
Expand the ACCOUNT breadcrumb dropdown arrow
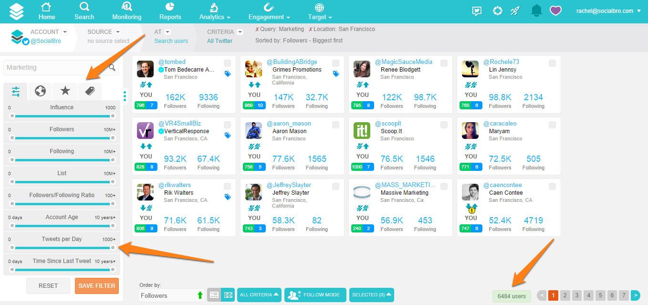click(65, 32)
